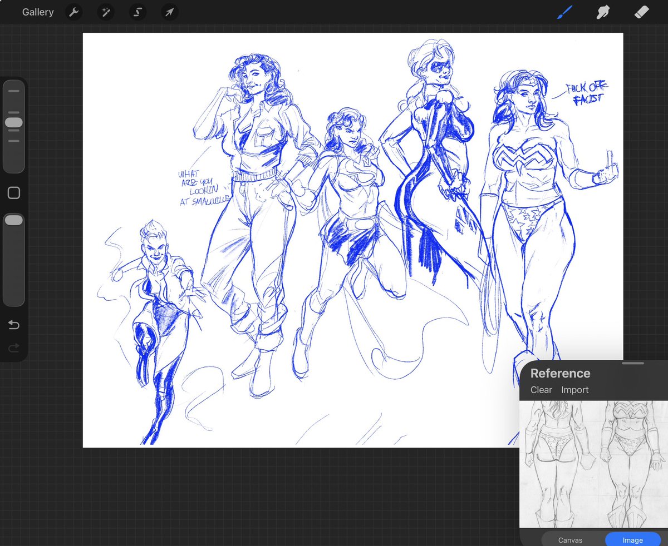This screenshot has width=668, height=546.
Task: Adjust the brush opacity slider
Action: [14, 219]
